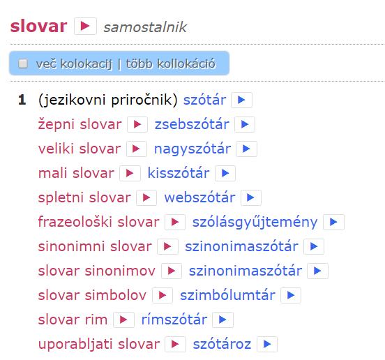
Task: Enable the 'več kolokacij' checkbox
Action: 23,63
